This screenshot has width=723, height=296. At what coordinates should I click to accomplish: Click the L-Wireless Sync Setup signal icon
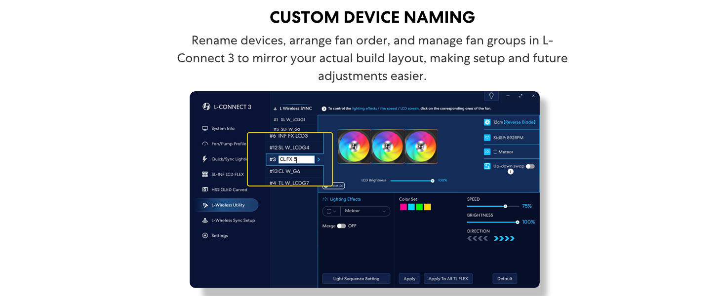(x=205, y=221)
